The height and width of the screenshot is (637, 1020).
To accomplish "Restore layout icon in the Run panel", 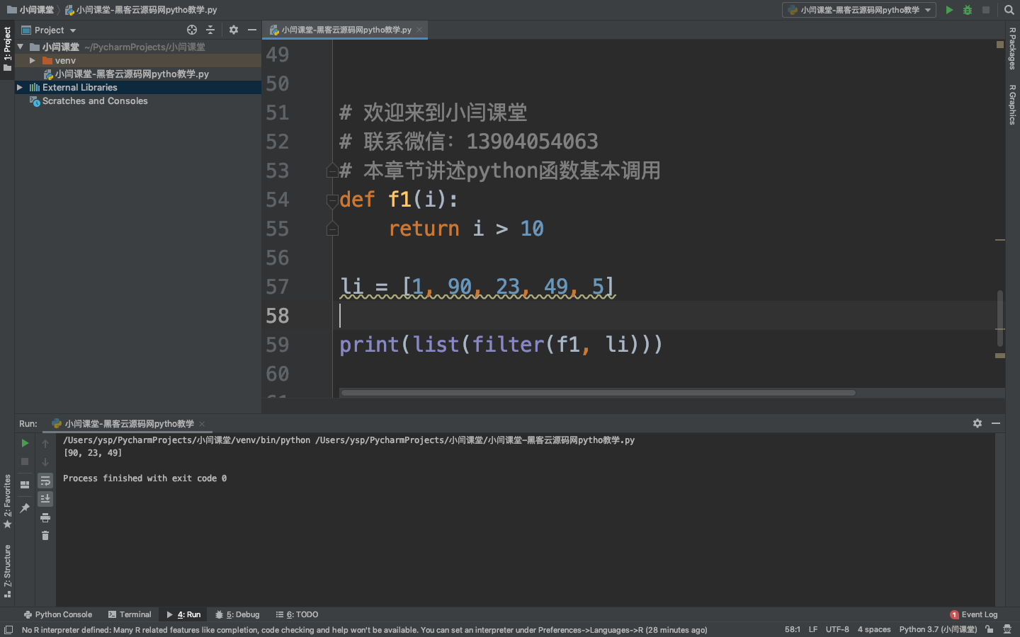I will click(25, 485).
